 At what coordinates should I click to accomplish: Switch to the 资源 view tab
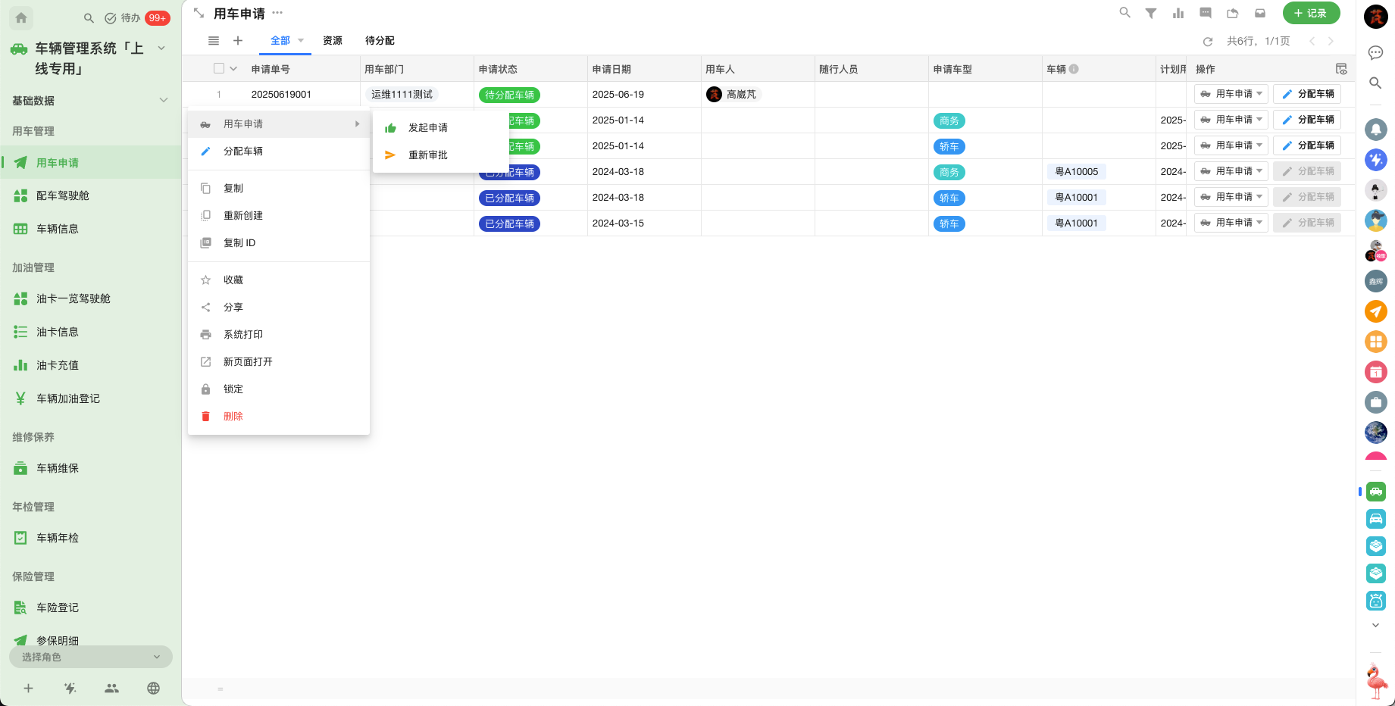pyautogui.click(x=333, y=41)
